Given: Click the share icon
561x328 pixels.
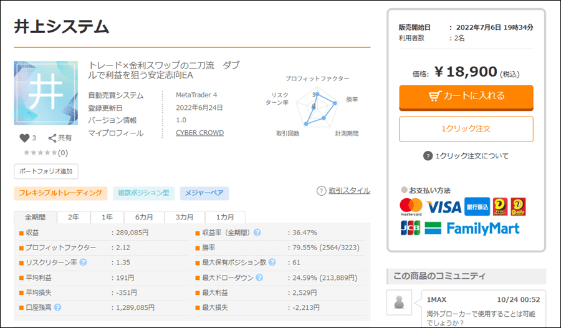Looking at the screenshot, I should tap(52, 138).
